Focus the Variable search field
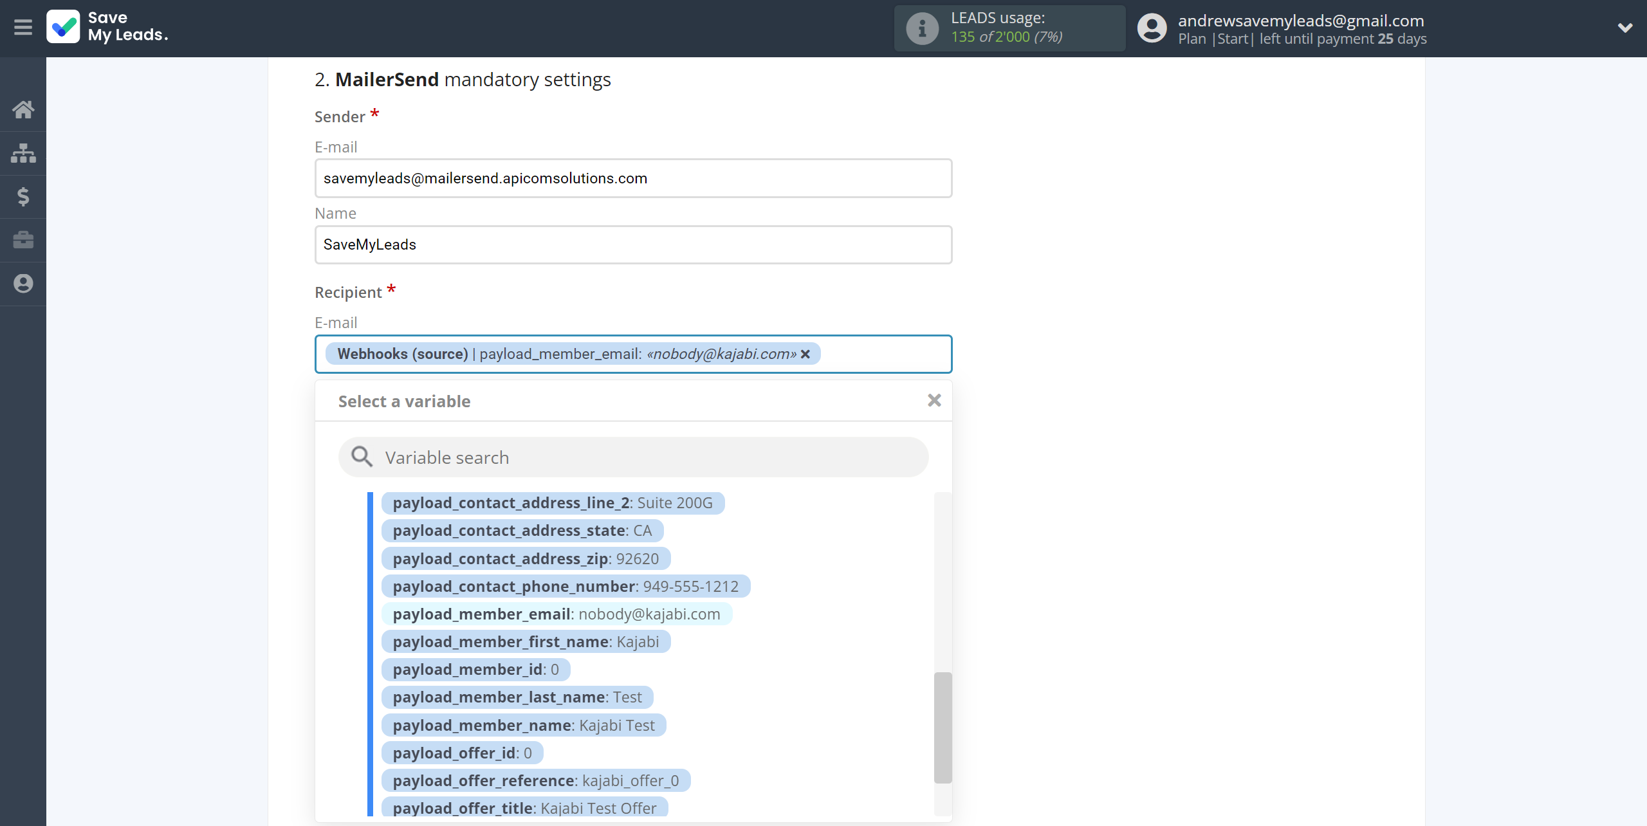The image size is (1647, 826). click(634, 457)
